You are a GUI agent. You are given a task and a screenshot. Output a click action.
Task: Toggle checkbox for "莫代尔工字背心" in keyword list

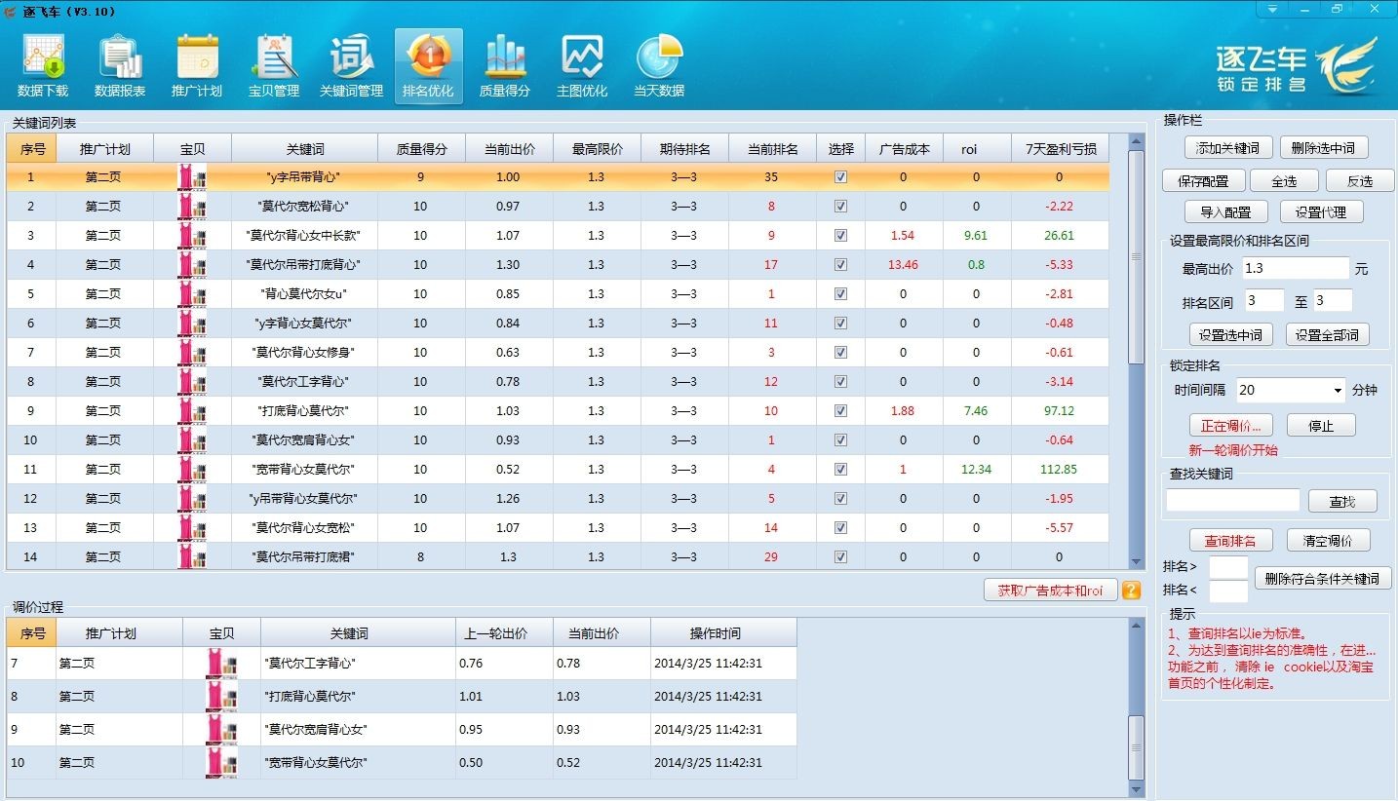840,382
